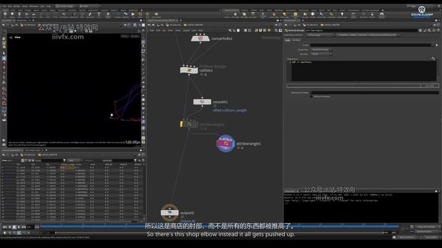The width and height of the screenshot is (442, 248).
Task: Click the Sphere shelf tool
Action: click(x=12, y=14)
